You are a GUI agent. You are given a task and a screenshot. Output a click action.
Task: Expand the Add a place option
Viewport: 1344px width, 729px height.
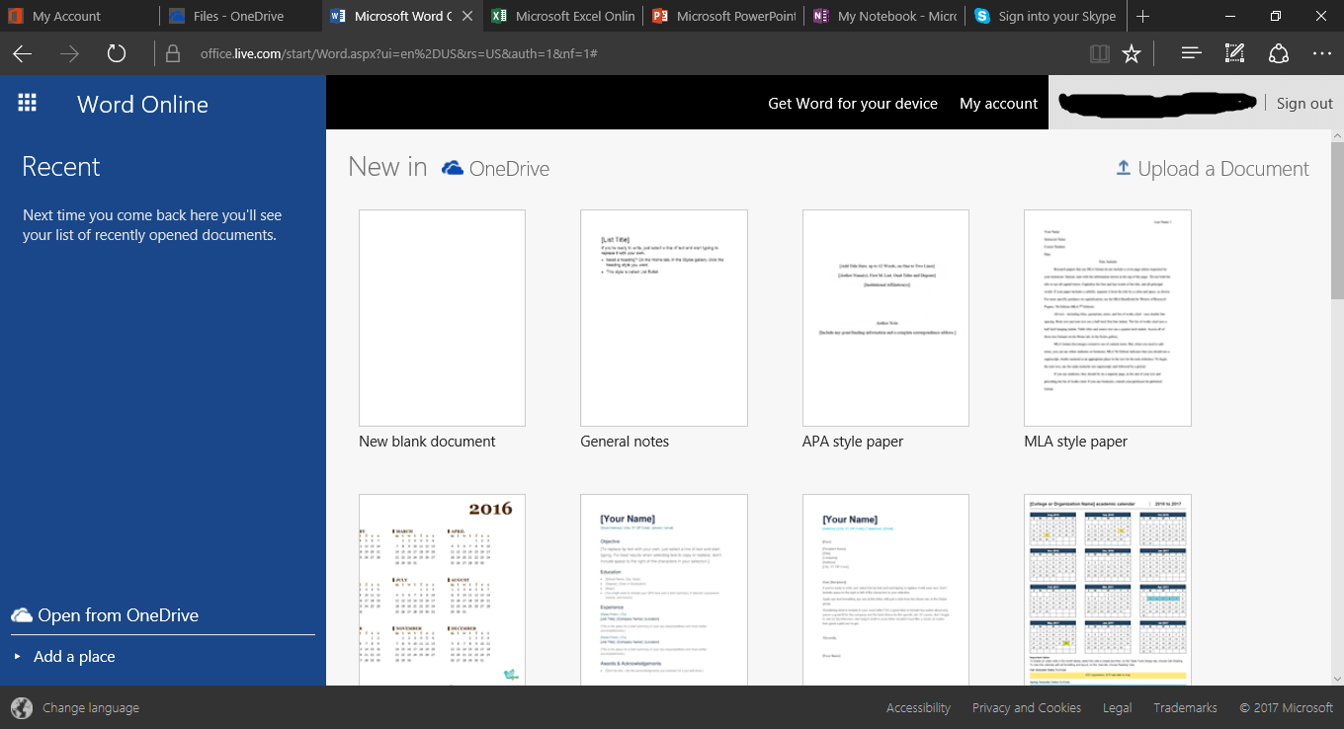(x=65, y=656)
